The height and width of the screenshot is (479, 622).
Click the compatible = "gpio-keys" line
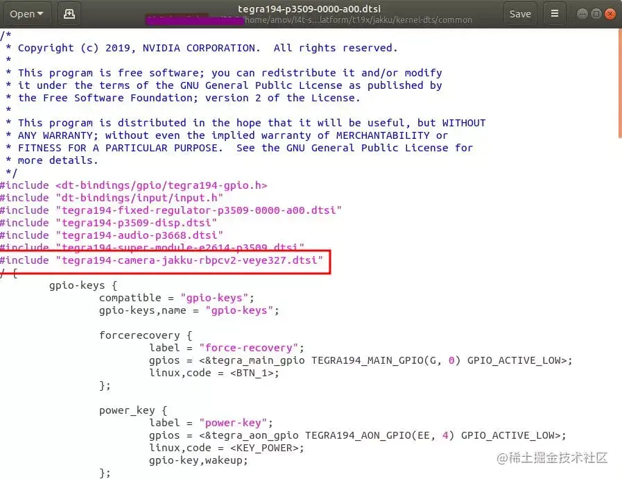(177, 298)
